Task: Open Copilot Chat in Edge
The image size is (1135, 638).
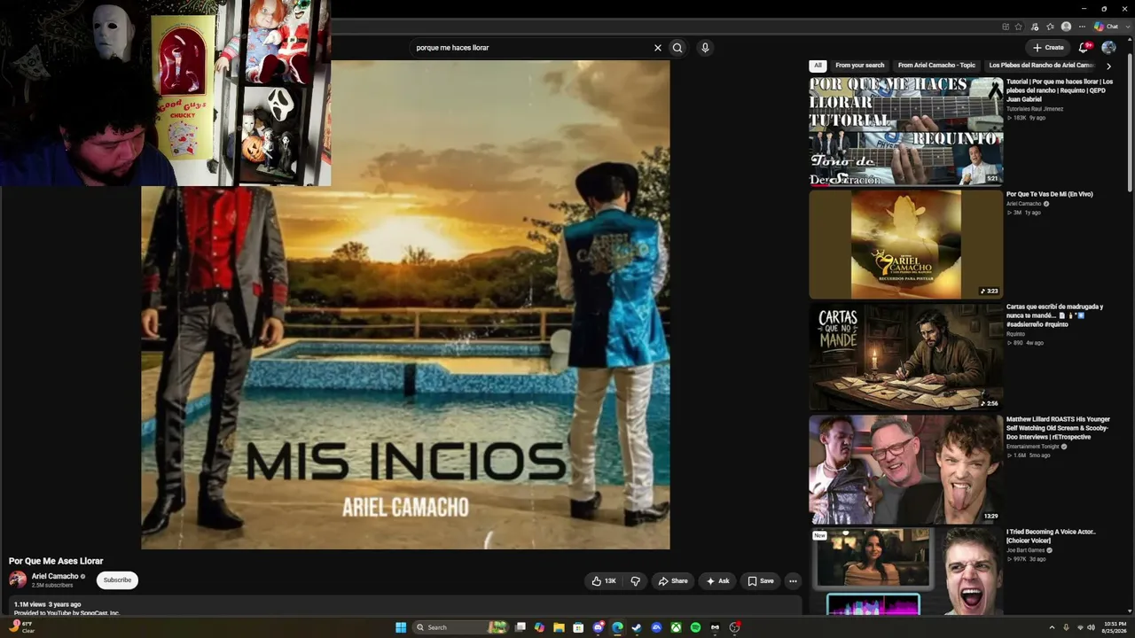Action: coord(1105,27)
